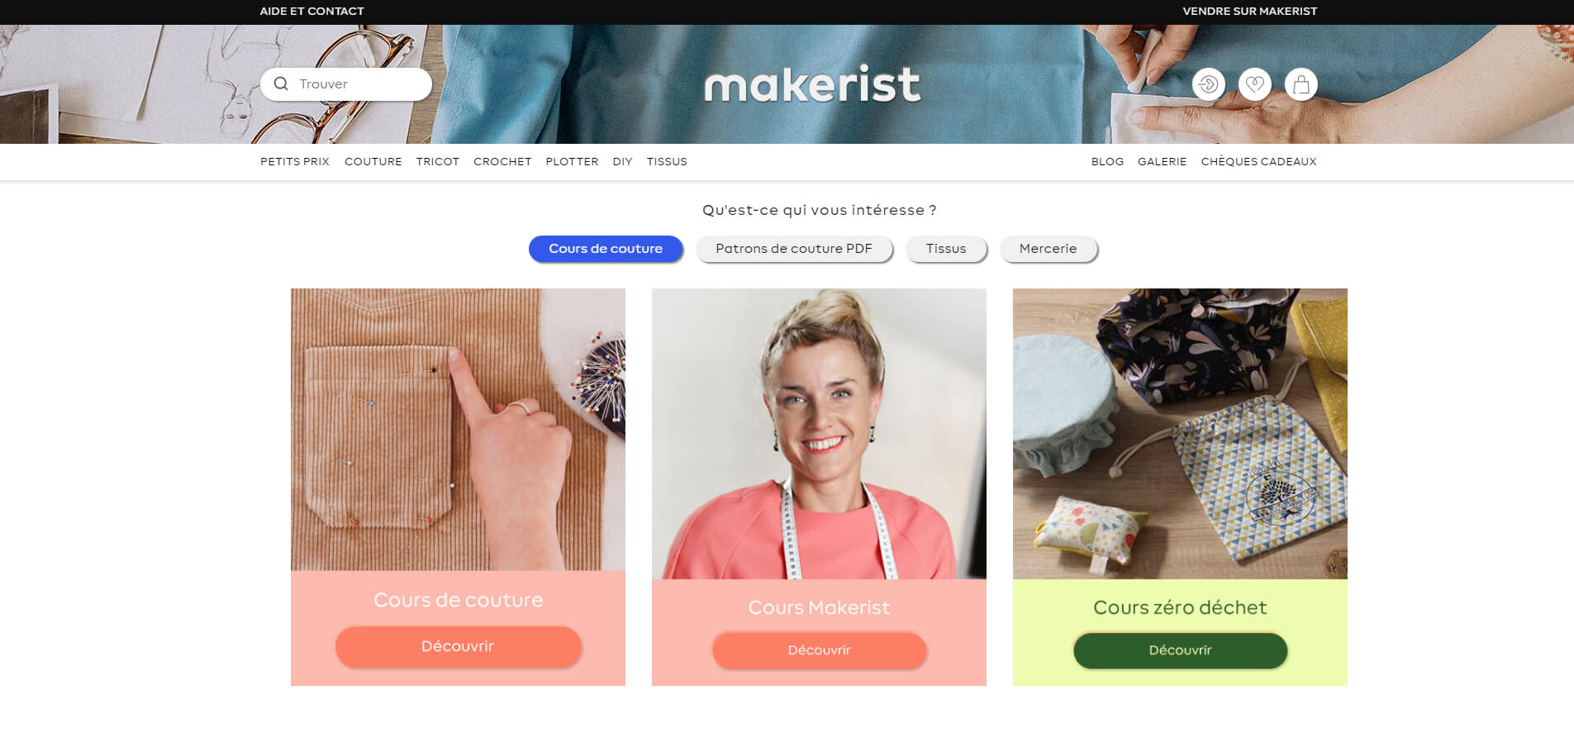Click Découvrir under Cours zéro déchet
The height and width of the screenshot is (729, 1574).
point(1180,650)
